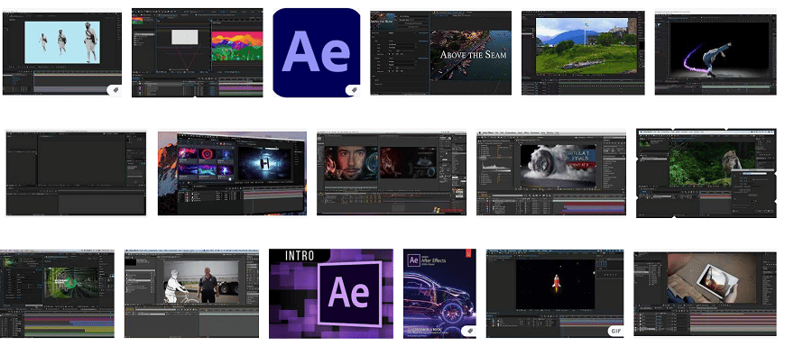Open the wolf in forest thumbnail

click(x=706, y=173)
